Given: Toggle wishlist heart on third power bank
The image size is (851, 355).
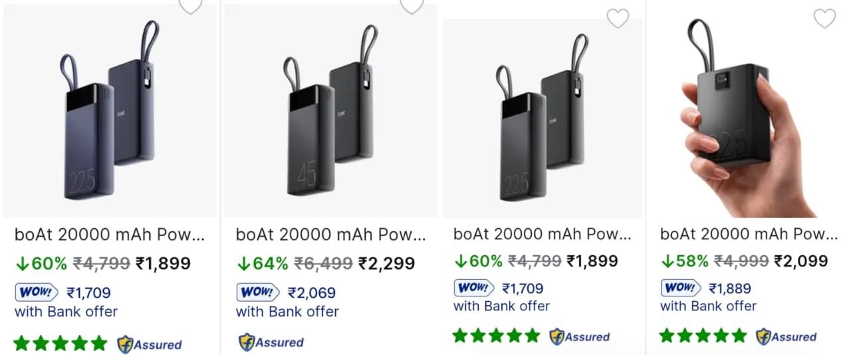Looking at the screenshot, I should (x=618, y=18).
